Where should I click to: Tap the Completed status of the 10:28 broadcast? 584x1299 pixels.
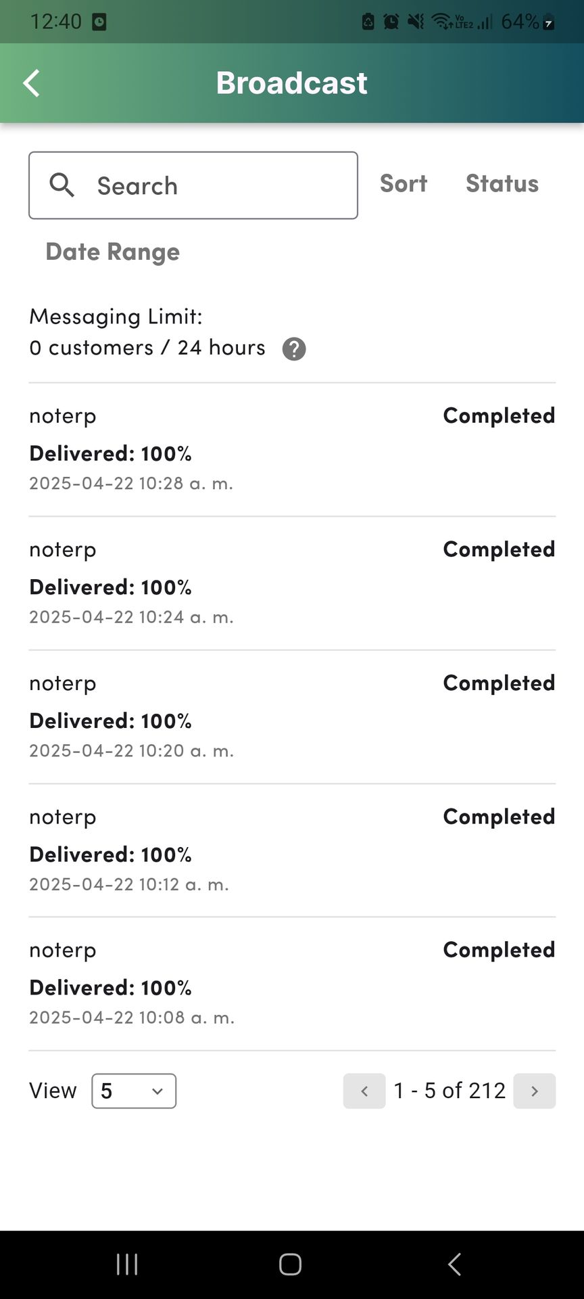coord(499,415)
